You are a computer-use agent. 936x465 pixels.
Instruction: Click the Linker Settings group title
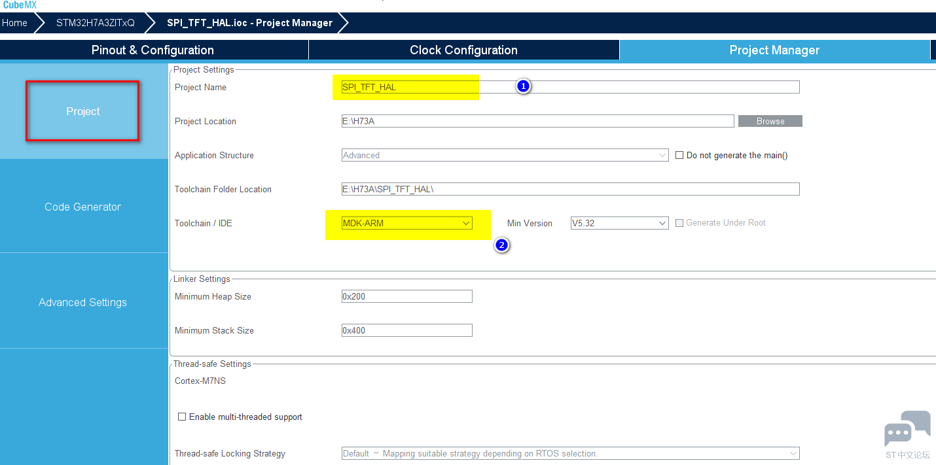pos(202,279)
